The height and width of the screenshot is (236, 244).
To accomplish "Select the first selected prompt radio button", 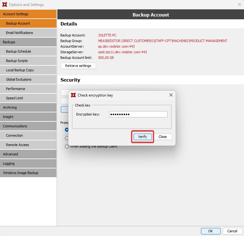I will (x=67, y=130).
